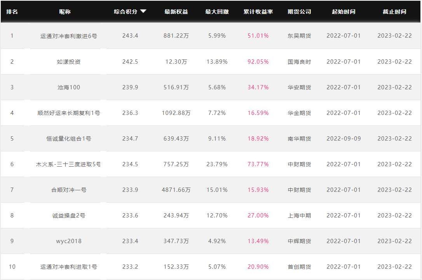Select drawdown value 5.99%
This screenshot has width=422, height=280.
[217, 36]
